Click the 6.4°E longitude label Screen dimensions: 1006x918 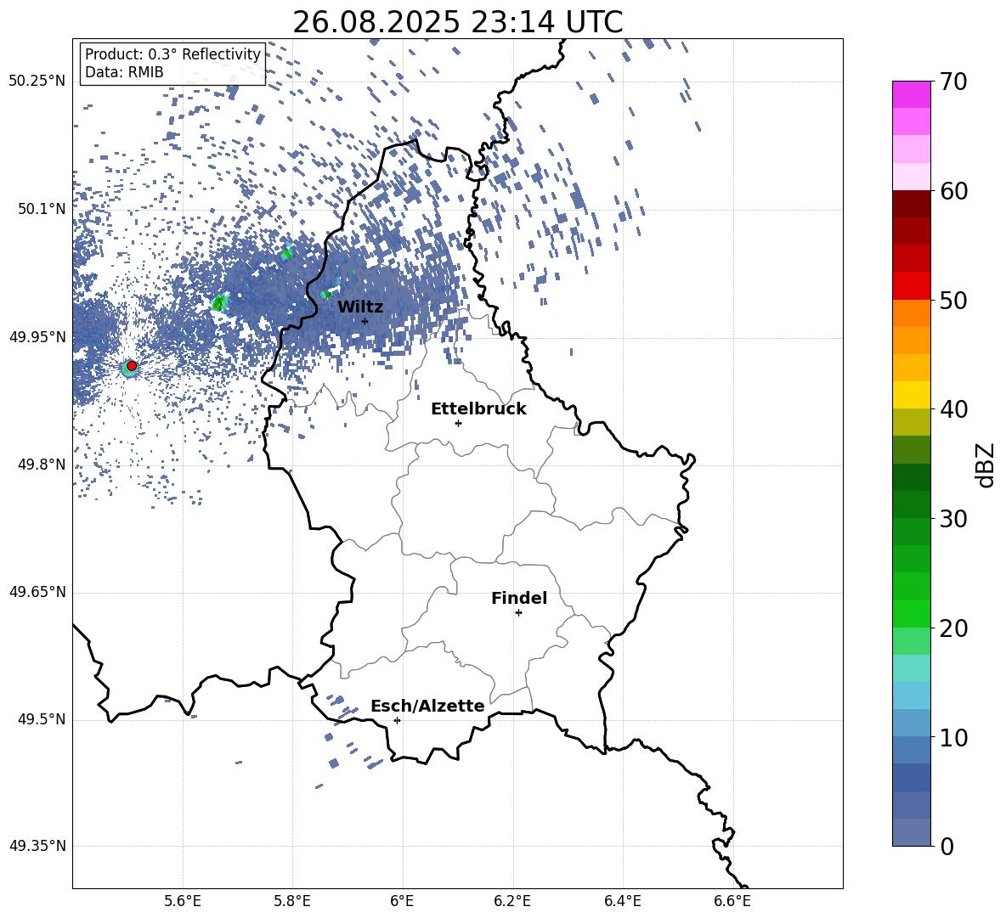point(622,901)
